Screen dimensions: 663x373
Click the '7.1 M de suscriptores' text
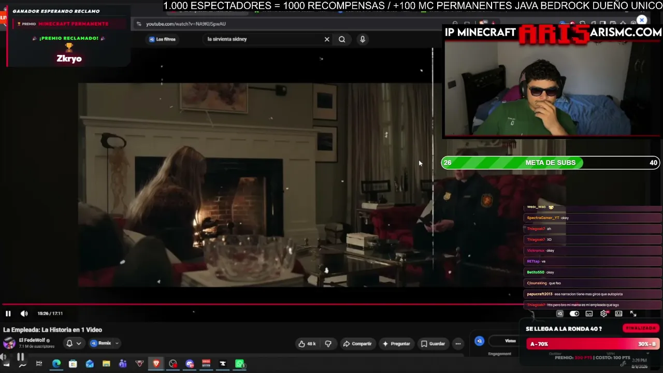(x=37, y=346)
